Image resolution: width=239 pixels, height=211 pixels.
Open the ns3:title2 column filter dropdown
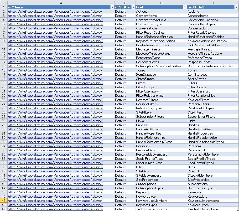[236, 7]
